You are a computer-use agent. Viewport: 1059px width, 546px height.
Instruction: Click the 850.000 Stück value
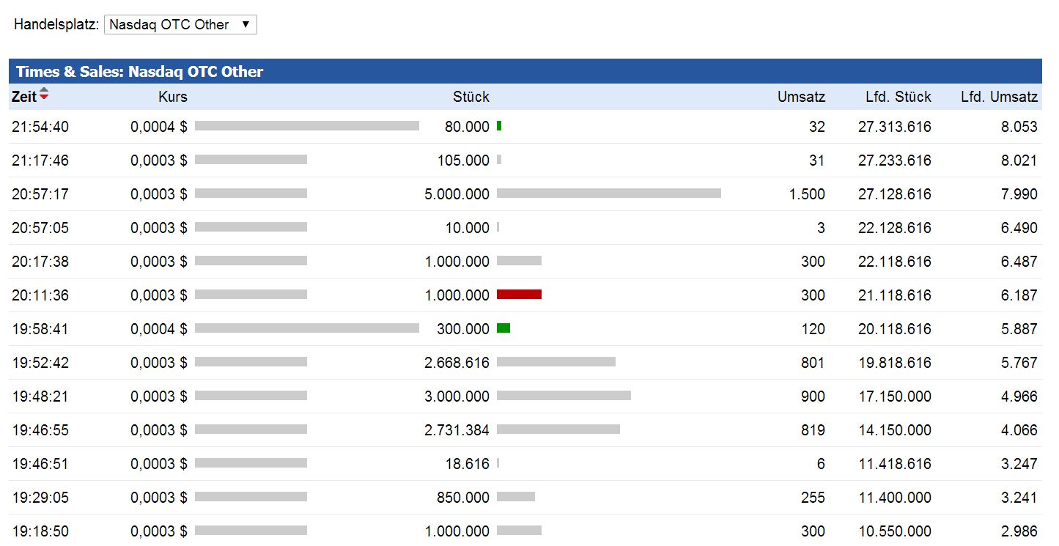point(463,498)
